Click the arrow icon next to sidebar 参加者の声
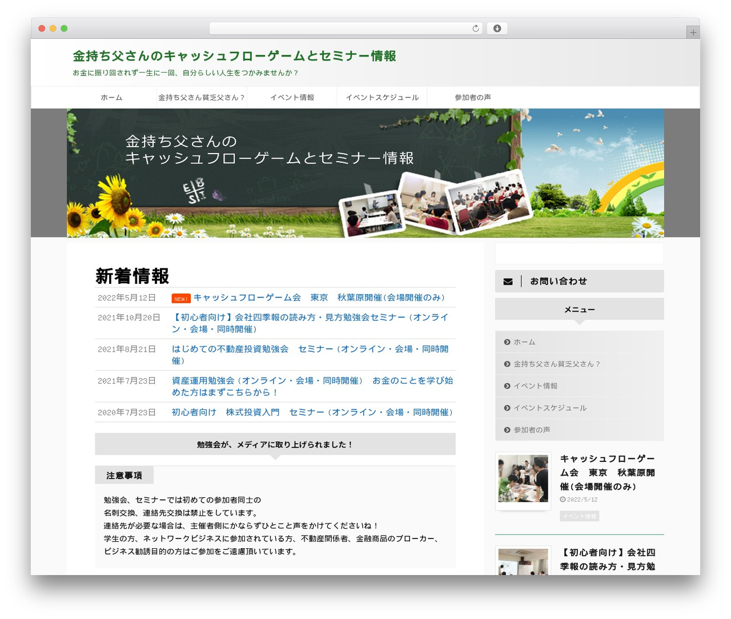 pyautogui.click(x=507, y=430)
